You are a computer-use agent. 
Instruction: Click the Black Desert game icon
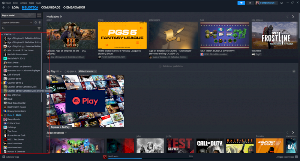pyautogui.click(x=5, y=62)
